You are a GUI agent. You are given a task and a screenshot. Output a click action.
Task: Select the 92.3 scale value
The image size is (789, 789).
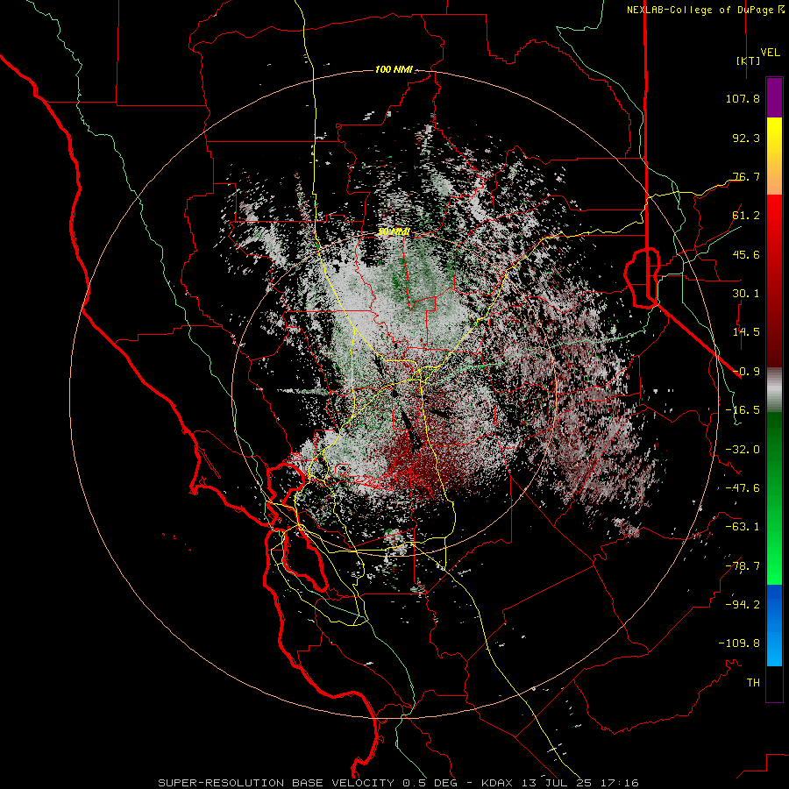click(x=746, y=138)
